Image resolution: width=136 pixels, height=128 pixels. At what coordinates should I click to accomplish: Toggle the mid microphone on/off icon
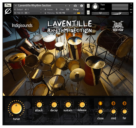[x=113, y=103]
